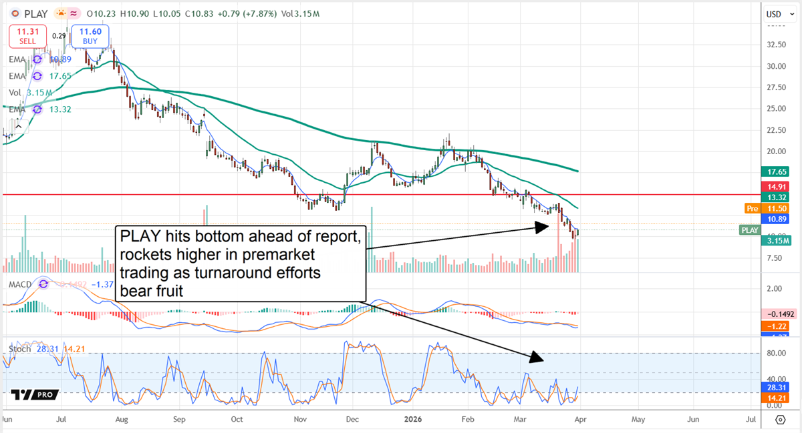Viewport: 802px width, 433px height.
Task: Select the pre-market sun session icon
Action: coord(59,13)
